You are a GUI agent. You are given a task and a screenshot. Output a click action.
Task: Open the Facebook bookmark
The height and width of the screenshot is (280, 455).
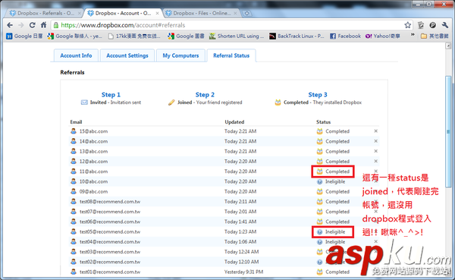[x=345, y=36]
